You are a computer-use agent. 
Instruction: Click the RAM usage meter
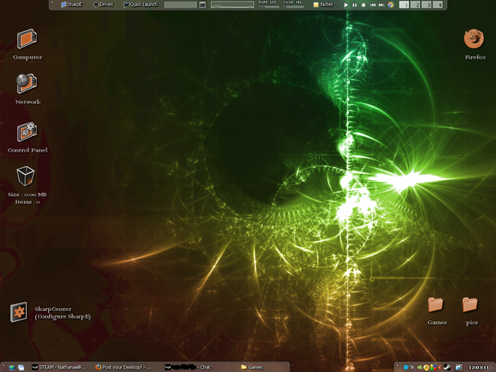(268, 4)
